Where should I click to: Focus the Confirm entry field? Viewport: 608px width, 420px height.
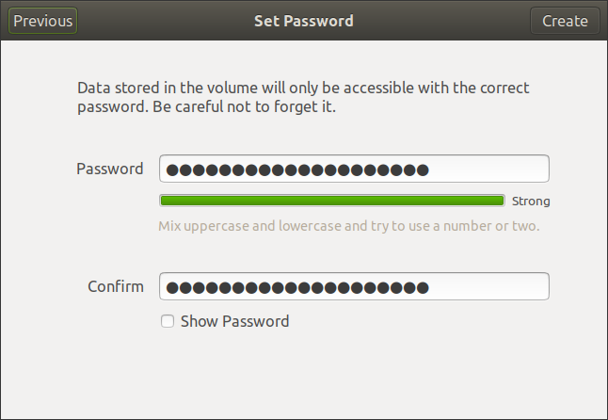click(x=354, y=286)
